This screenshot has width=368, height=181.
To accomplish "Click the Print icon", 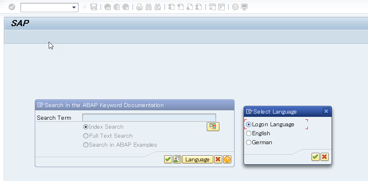I will click(140, 7).
